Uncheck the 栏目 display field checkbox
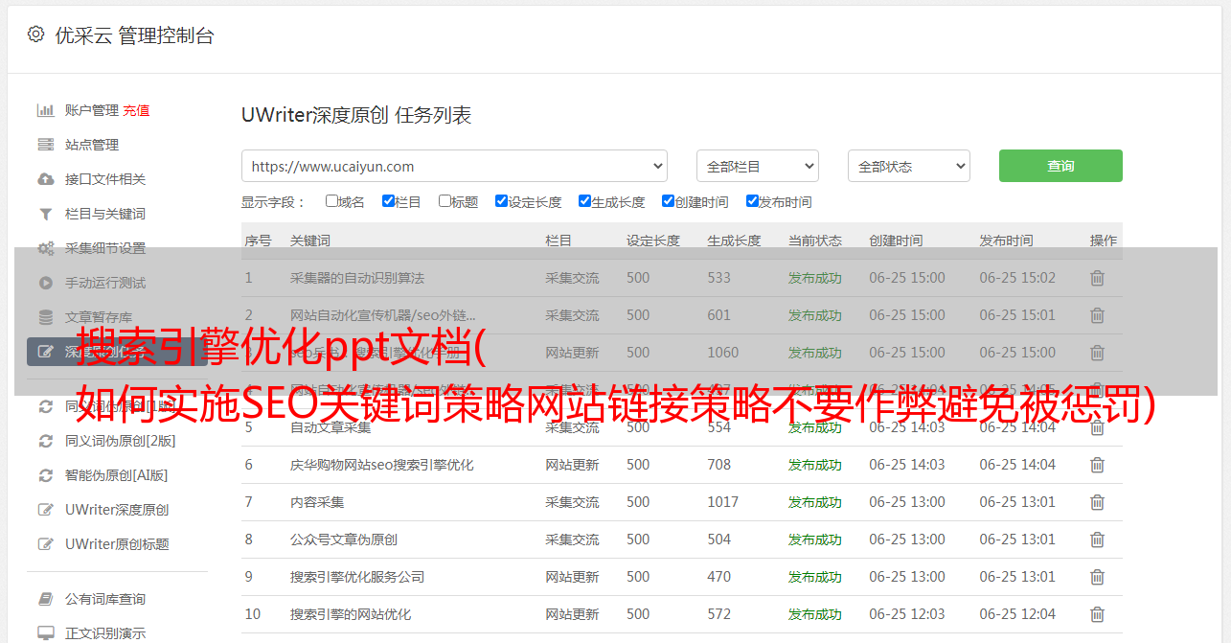 point(388,201)
